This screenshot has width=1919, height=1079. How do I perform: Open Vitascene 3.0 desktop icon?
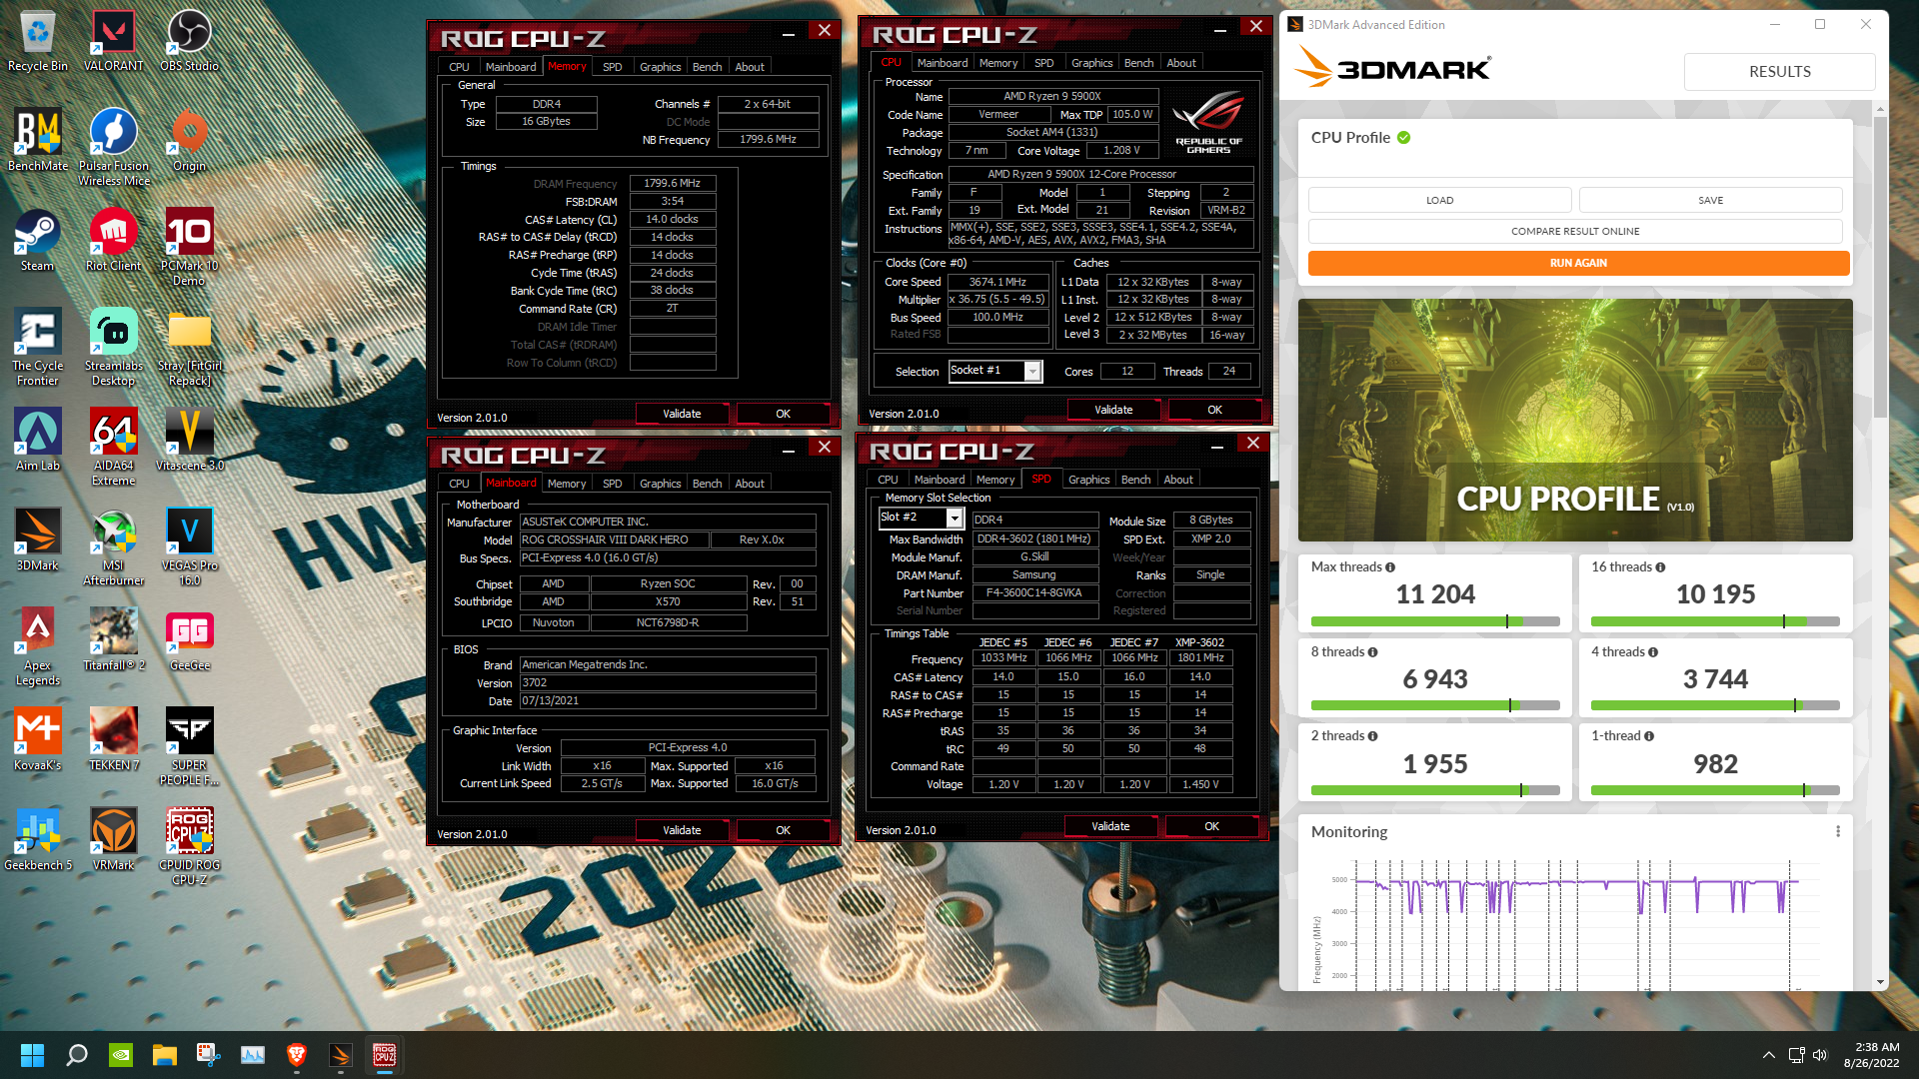coord(189,441)
